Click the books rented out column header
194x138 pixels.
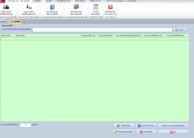click(x=155, y=36)
